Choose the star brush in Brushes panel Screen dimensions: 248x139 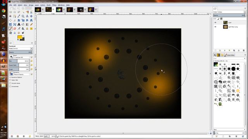click(x=238, y=69)
